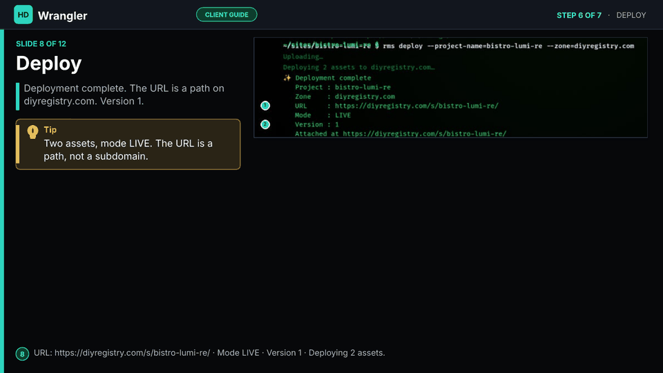Click the sparkle 'Deployment complete' terminal line
663x373 pixels.
click(x=327, y=78)
